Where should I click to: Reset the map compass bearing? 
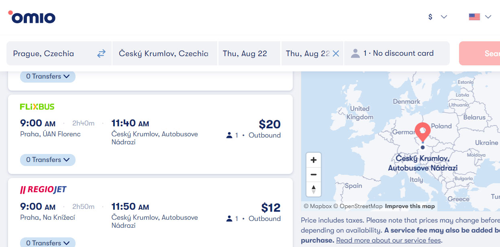[314, 189]
